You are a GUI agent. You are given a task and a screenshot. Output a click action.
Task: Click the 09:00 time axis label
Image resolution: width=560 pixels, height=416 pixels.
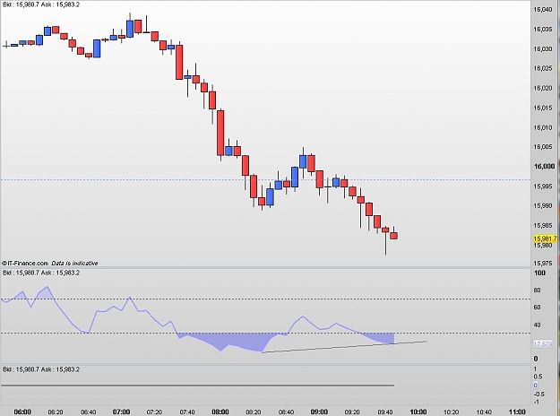[x=319, y=412]
